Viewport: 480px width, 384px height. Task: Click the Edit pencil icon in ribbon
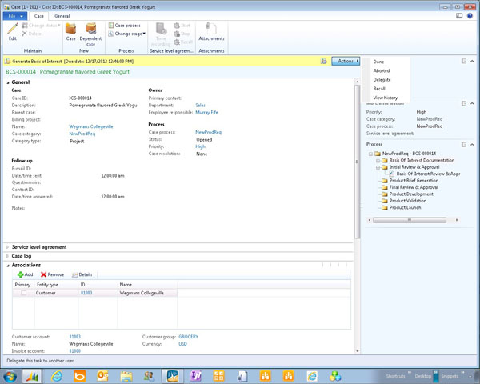coord(12,30)
